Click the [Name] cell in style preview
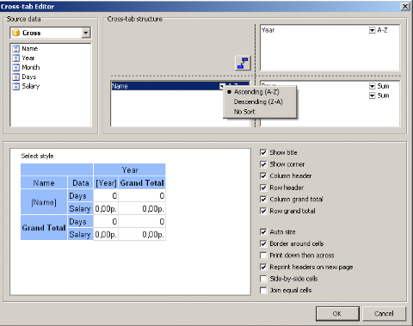The width and height of the screenshot is (413, 326). tap(44, 202)
